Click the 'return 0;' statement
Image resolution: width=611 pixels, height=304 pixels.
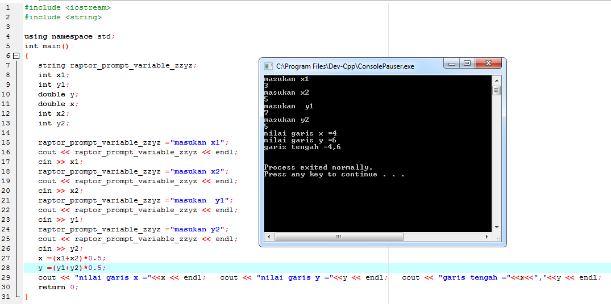(59, 288)
